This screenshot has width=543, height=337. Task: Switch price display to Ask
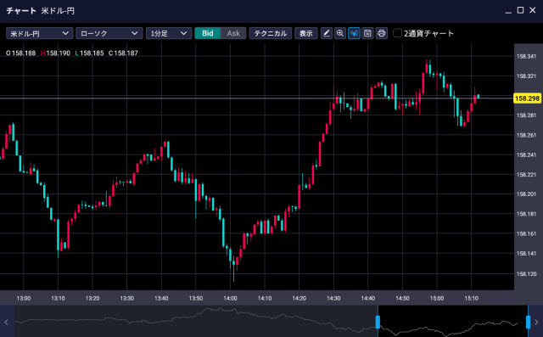coord(233,33)
